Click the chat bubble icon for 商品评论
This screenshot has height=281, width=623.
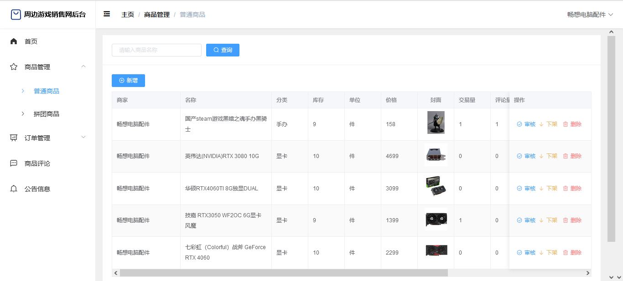[14, 163]
